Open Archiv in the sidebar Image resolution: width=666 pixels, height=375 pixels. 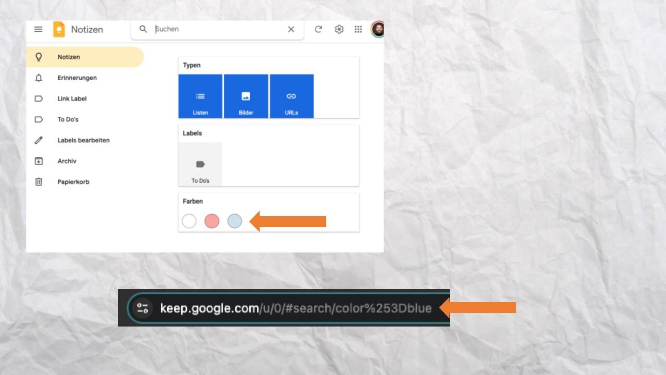[x=67, y=161]
